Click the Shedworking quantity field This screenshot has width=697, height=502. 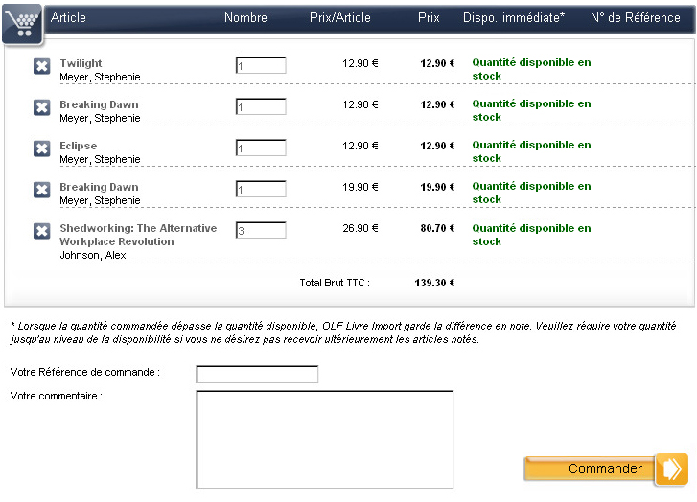tap(261, 230)
